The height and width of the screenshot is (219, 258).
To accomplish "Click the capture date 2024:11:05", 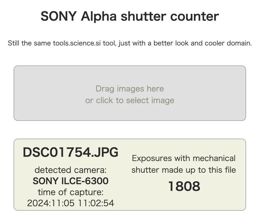I will pos(51,203).
